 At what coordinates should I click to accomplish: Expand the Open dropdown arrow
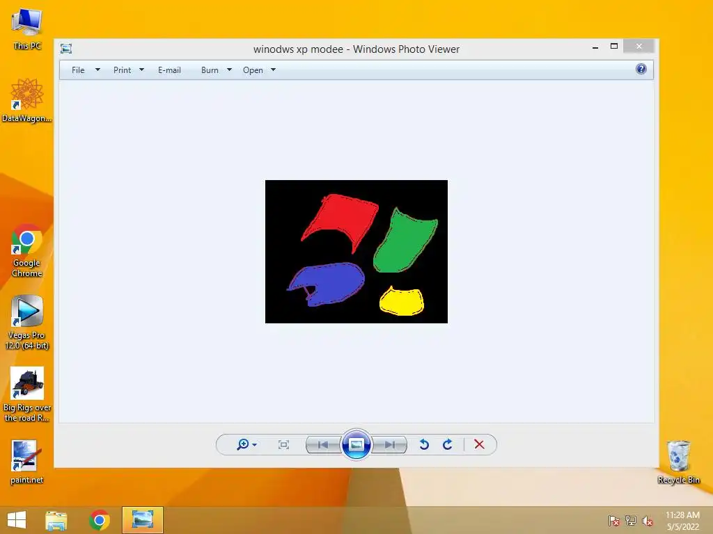click(x=273, y=70)
